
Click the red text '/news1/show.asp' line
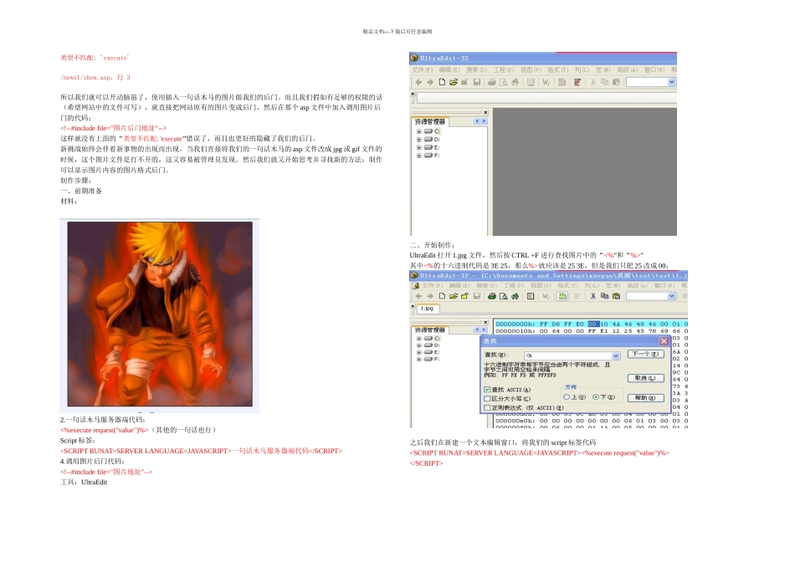[95, 78]
